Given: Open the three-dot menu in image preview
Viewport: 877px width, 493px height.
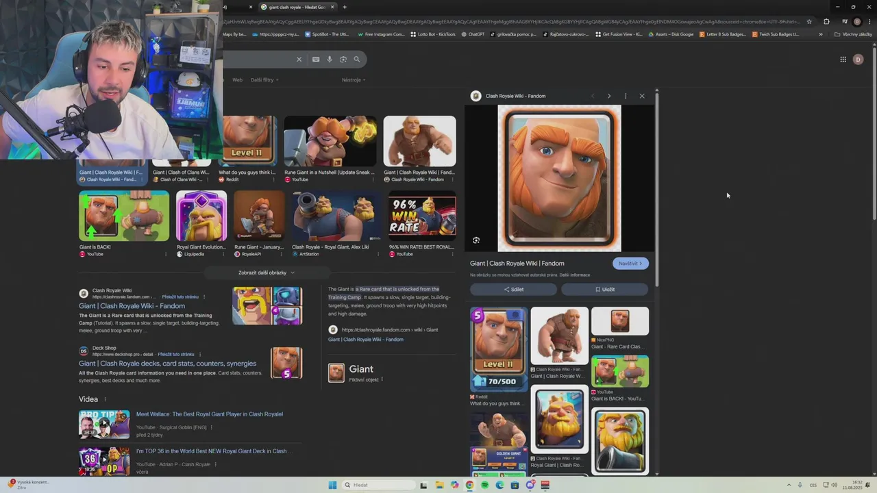Looking at the screenshot, I should click(x=626, y=96).
